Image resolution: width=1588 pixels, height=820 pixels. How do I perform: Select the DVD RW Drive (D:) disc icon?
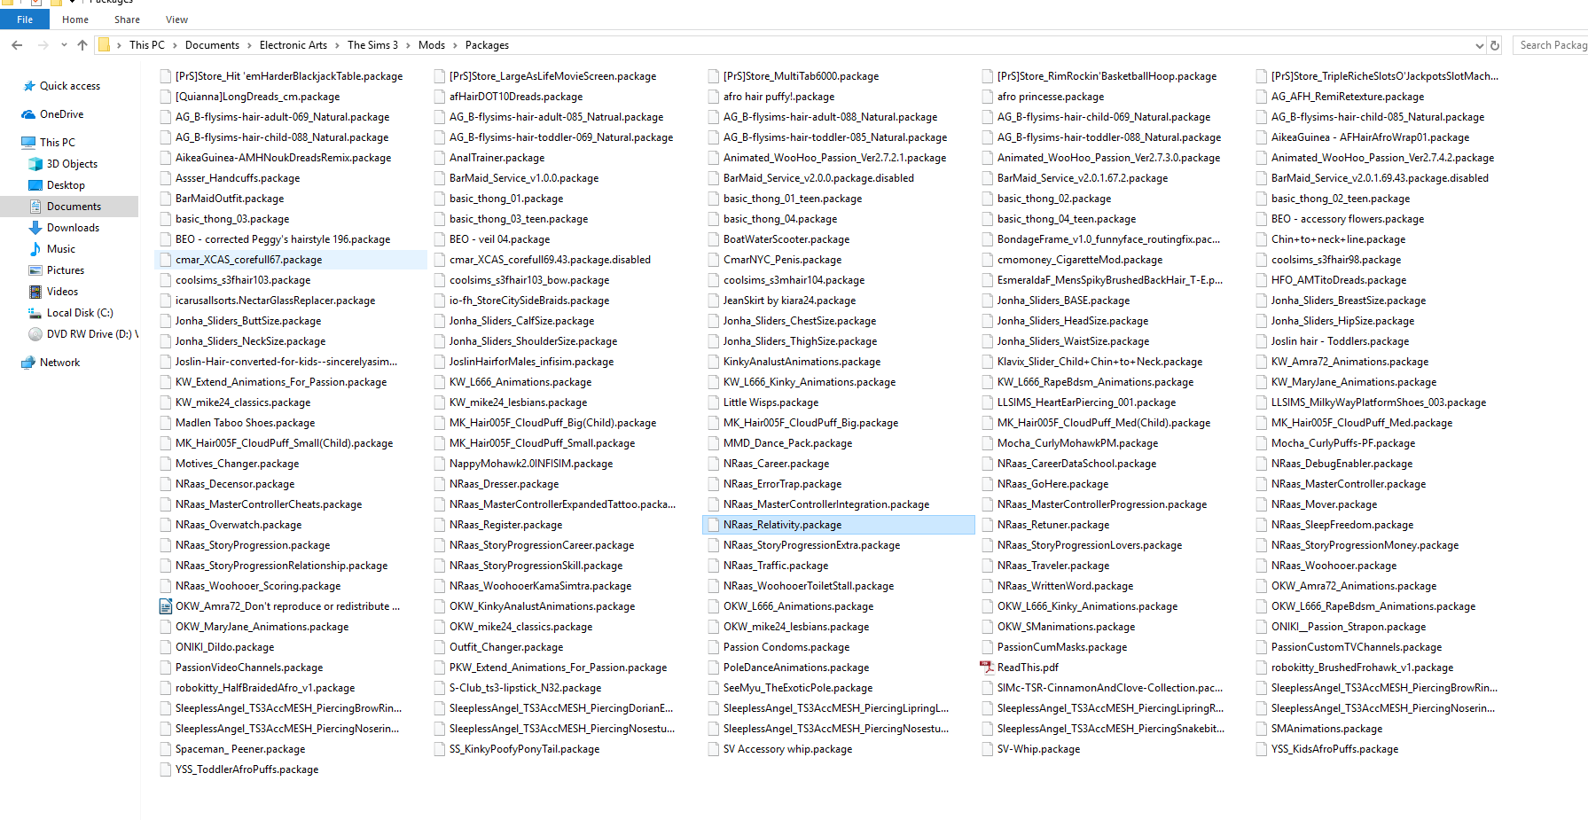35,334
